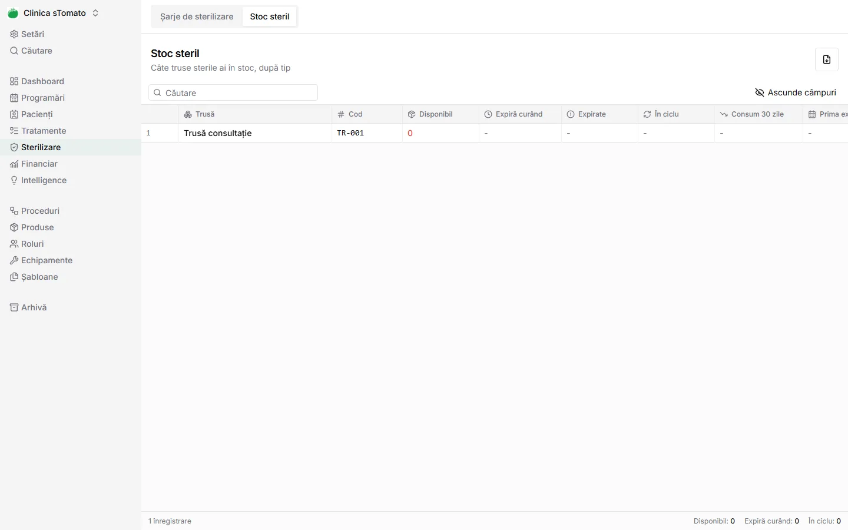Click the red 0 Disponibil value

click(410, 133)
